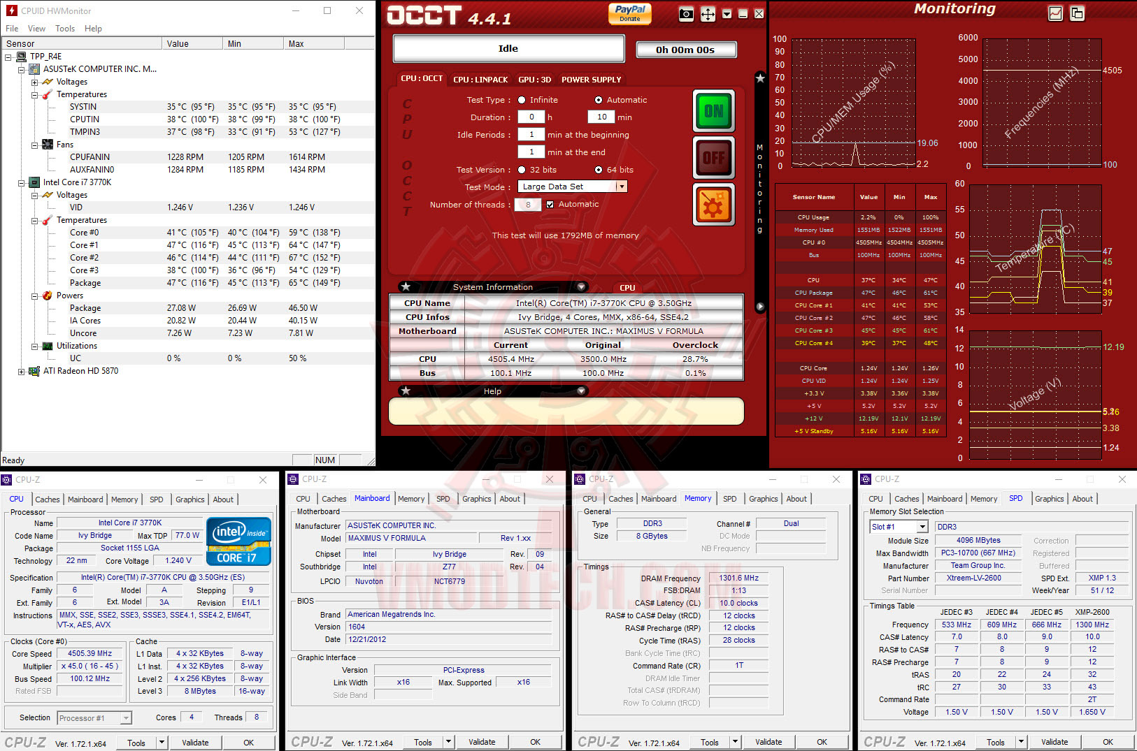Expand the ATI Radeon HD 5870 node

(x=21, y=371)
